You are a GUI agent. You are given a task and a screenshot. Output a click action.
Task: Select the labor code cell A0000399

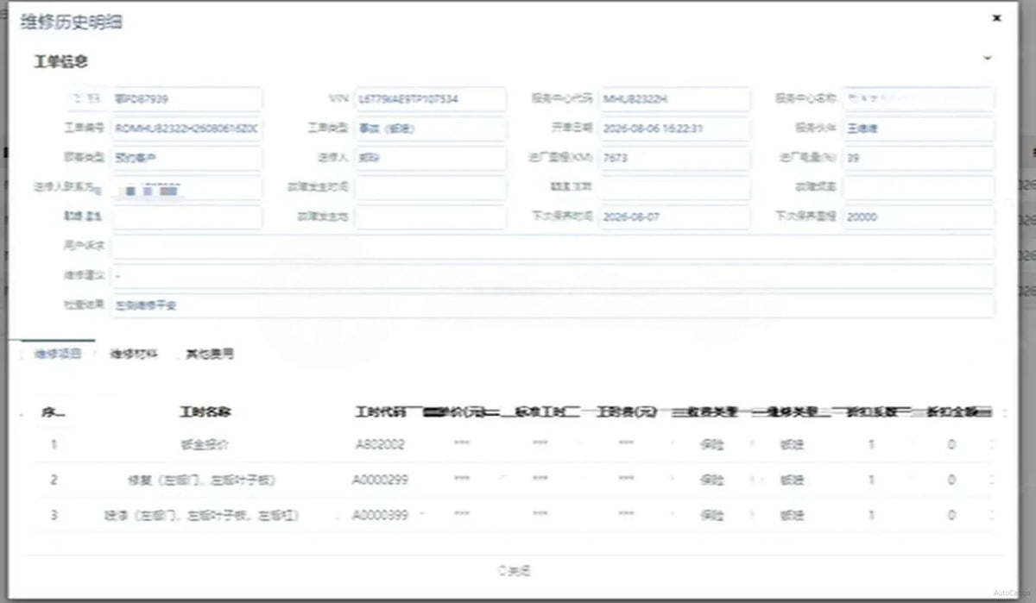[380, 515]
